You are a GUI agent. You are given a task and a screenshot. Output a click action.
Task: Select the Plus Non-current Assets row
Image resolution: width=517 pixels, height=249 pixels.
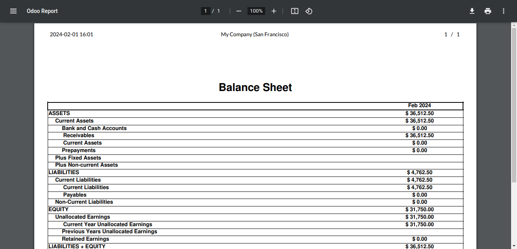pyautogui.click(x=255, y=165)
